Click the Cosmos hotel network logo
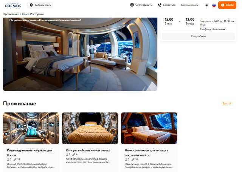This screenshot has height=172, width=242. pos(13,5)
